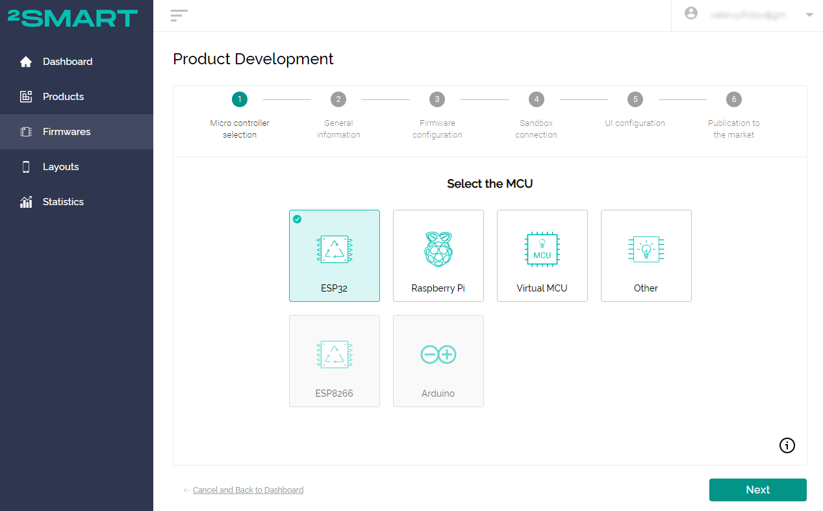Click the 'Product Development' heading
Viewport: 823px width, 511px height.
point(253,59)
